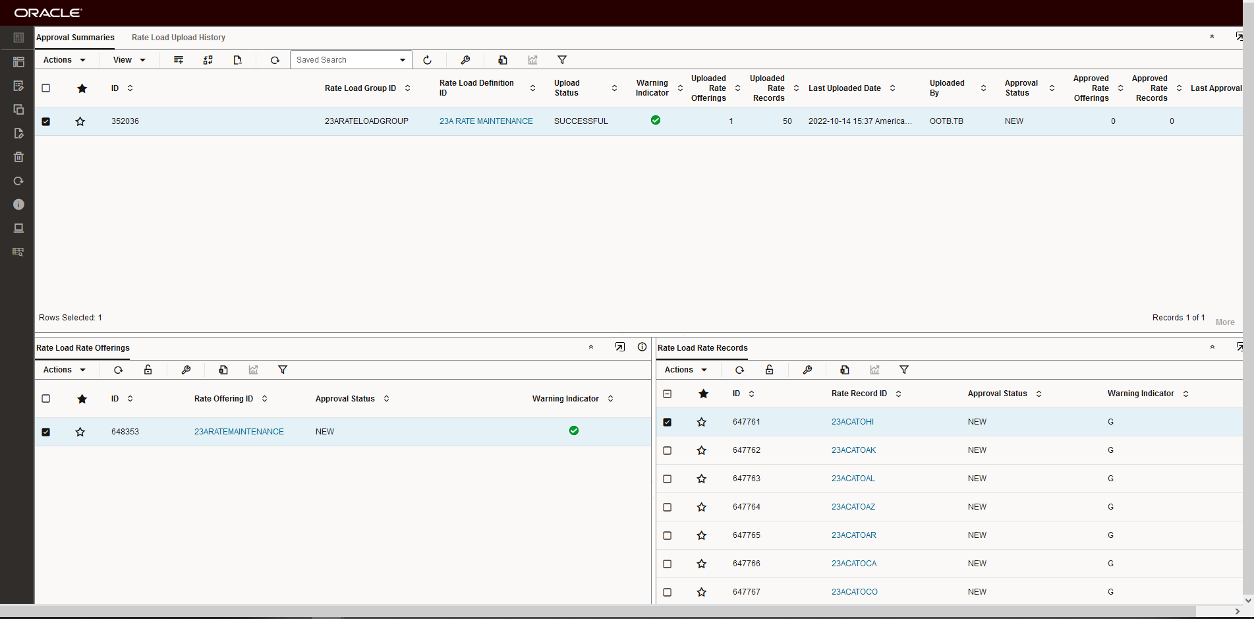Screen dimensions: 1254x619
Task: Open the Saved Search combo box
Action: click(x=351, y=60)
